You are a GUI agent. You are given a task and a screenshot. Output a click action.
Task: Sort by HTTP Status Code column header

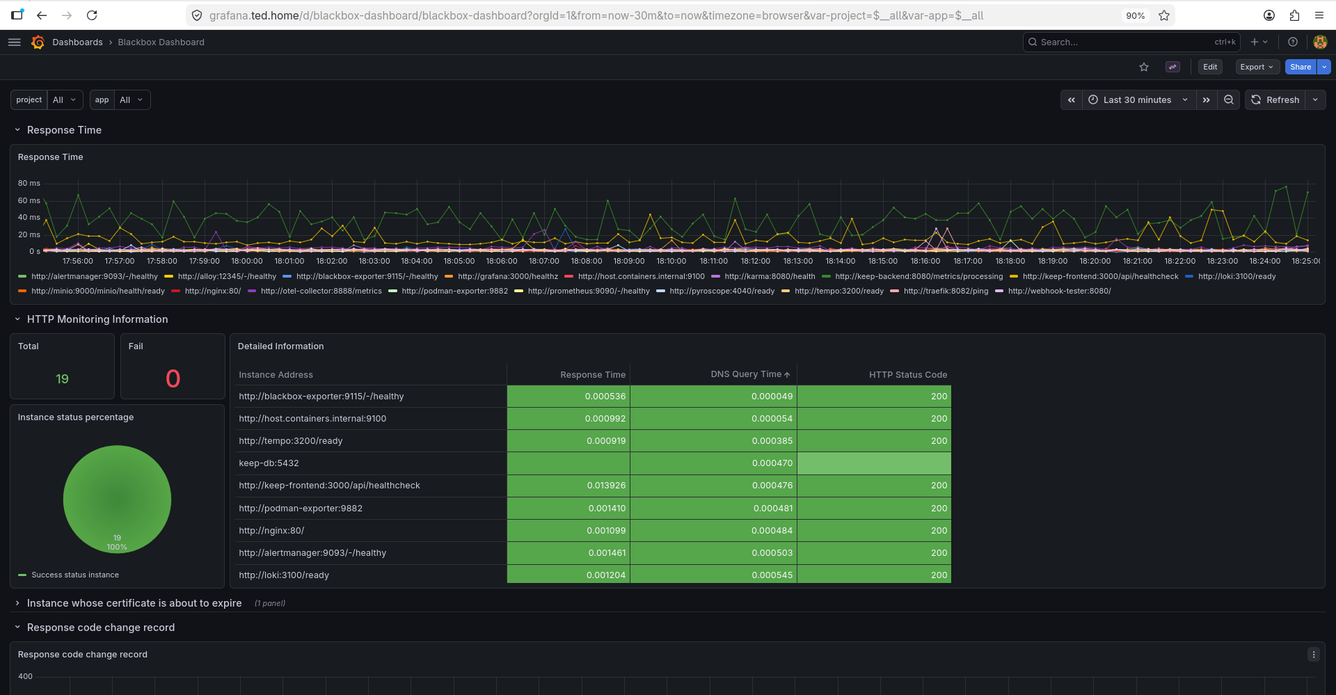point(908,375)
